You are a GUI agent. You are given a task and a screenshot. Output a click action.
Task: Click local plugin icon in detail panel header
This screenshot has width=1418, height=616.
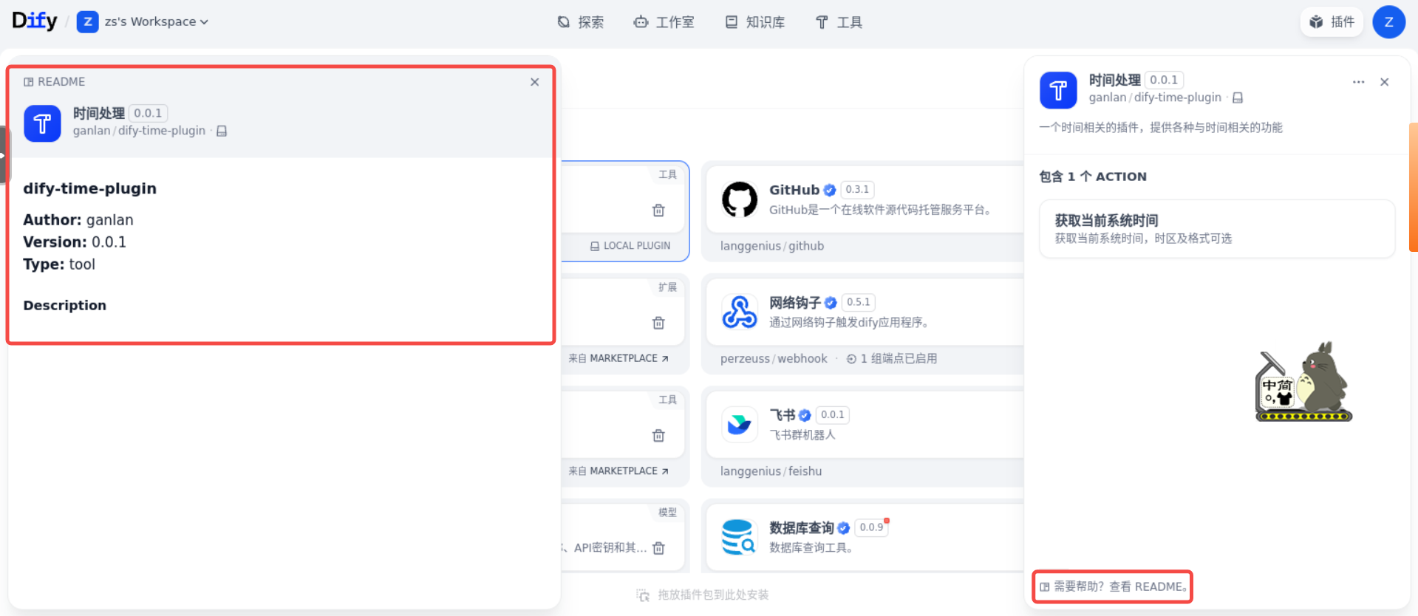pyautogui.click(x=1238, y=97)
